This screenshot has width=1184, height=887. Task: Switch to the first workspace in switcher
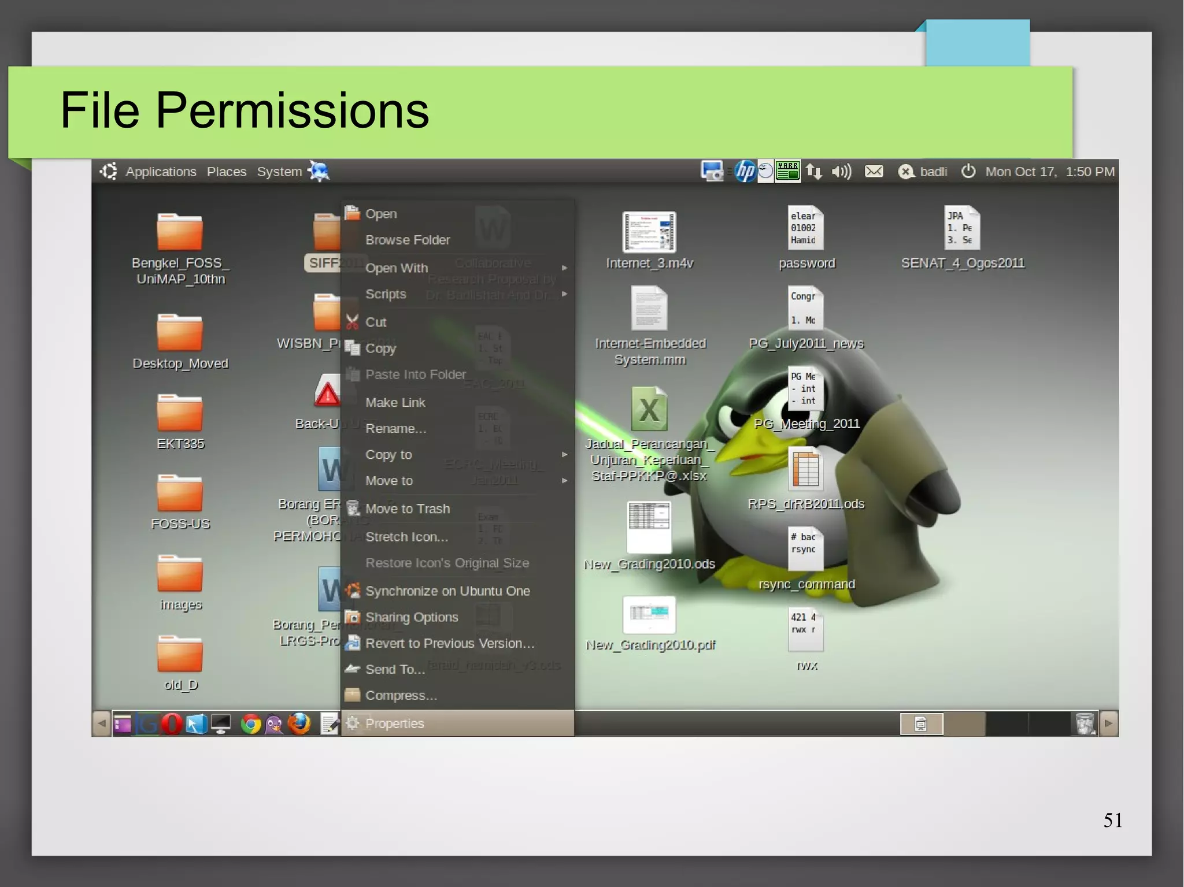pyautogui.click(x=922, y=723)
